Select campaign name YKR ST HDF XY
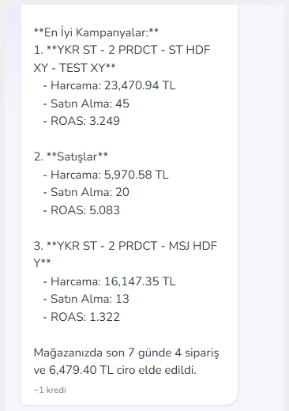This screenshot has width=289, height=411. coord(128,50)
